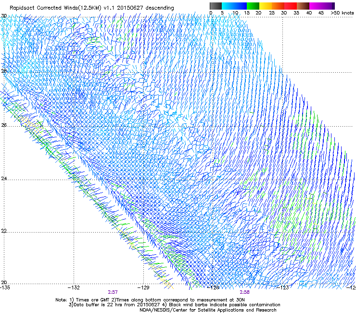Click the '>50 knots' legend label
356x313 pixels.
pos(342,13)
